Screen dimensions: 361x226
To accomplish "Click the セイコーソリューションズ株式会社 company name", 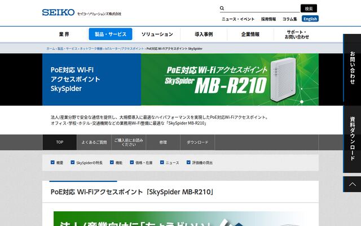I will click(99, 14).
